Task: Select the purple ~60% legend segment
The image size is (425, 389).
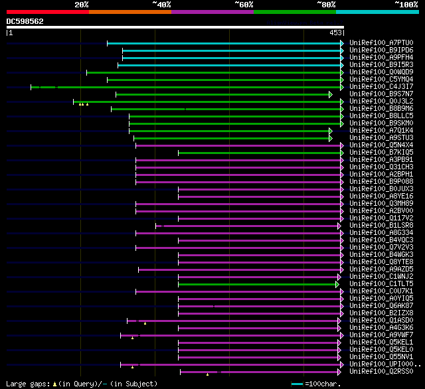Action: click(x=212, y=12)
